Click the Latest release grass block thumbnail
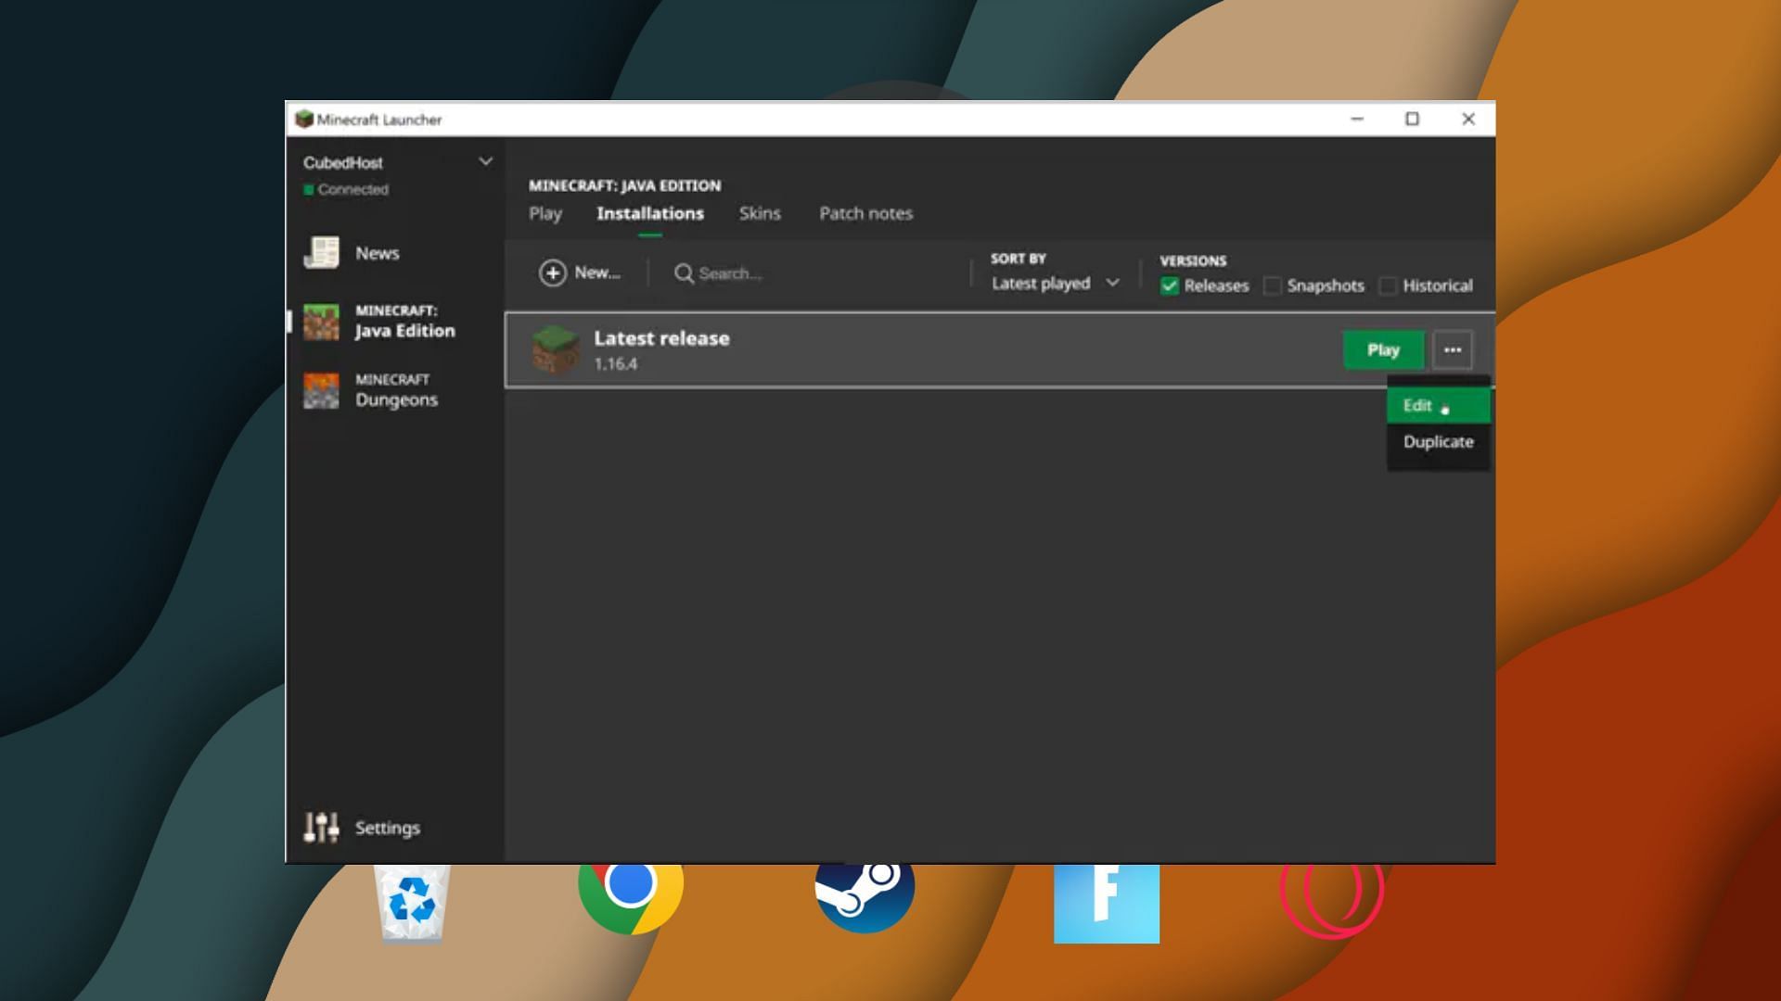This screenshot has width=1781, height=1001. pos(555,349)
